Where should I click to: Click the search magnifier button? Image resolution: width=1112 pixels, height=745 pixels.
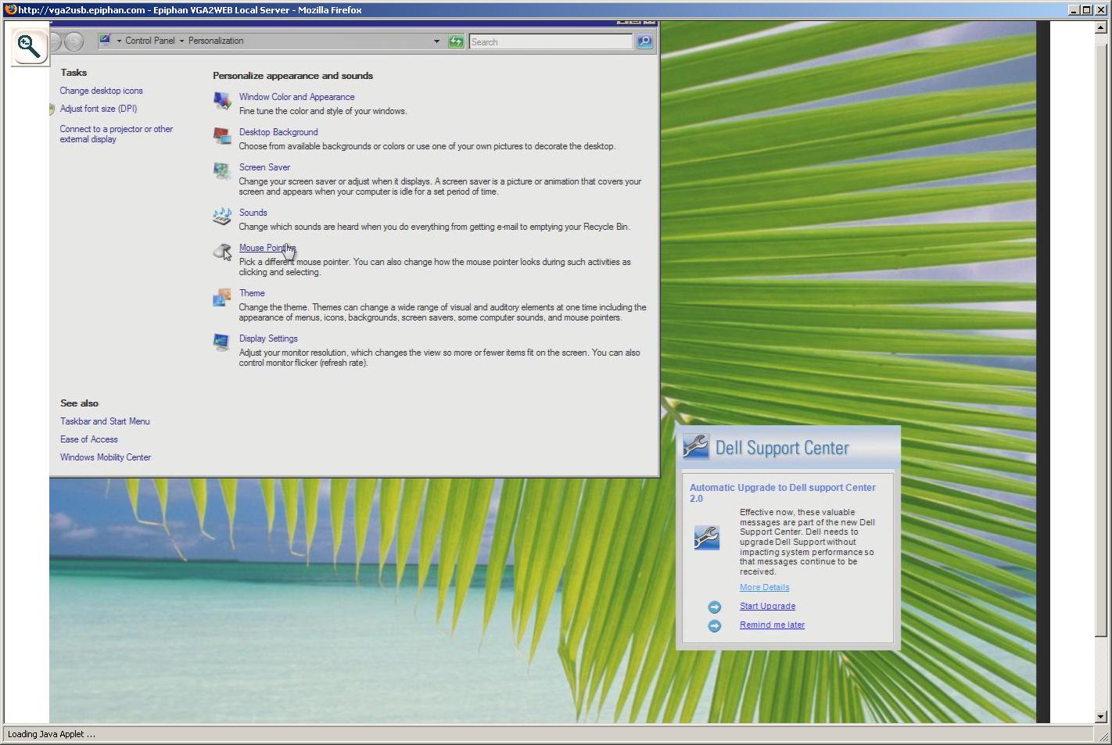point(644,41)
